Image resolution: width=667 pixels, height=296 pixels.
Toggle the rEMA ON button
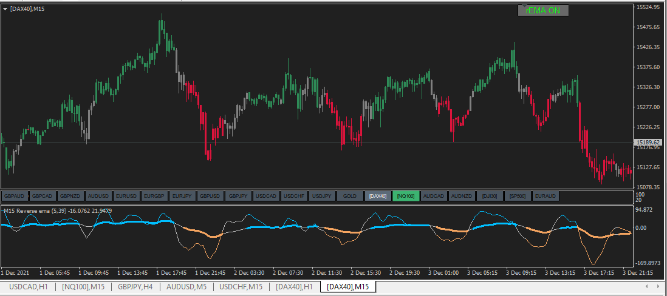pyautogui.click(x=543, y=11)
